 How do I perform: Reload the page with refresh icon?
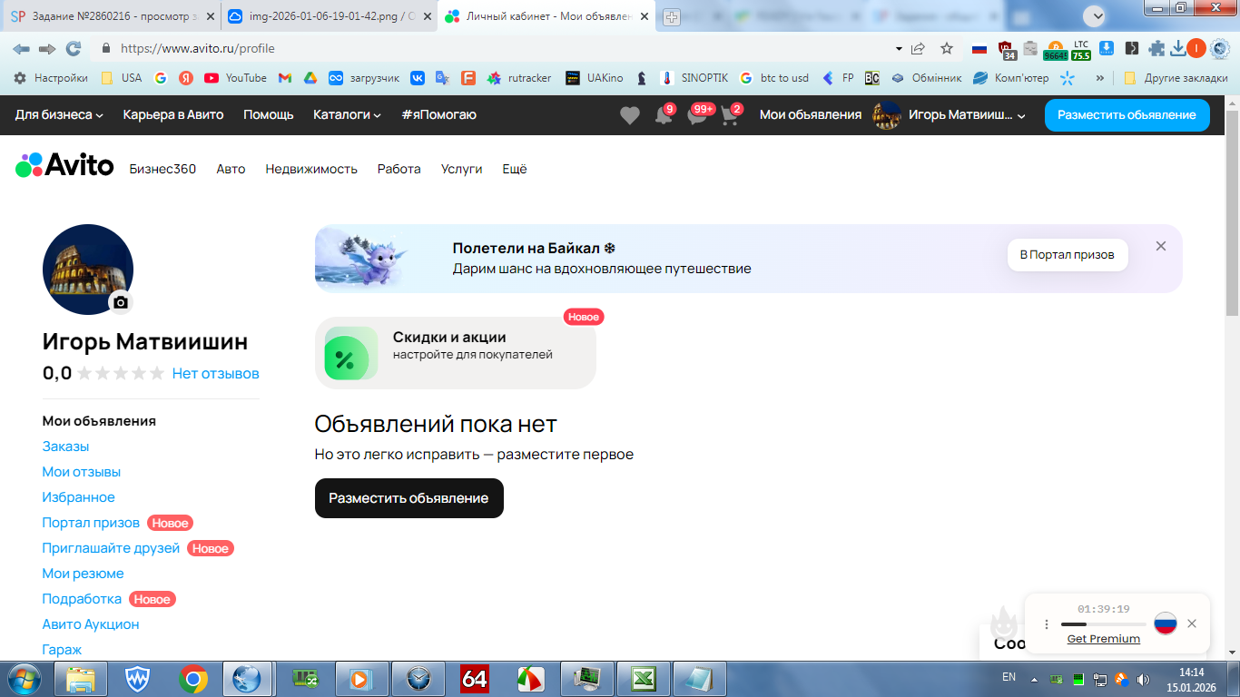(x=74, y=48)
